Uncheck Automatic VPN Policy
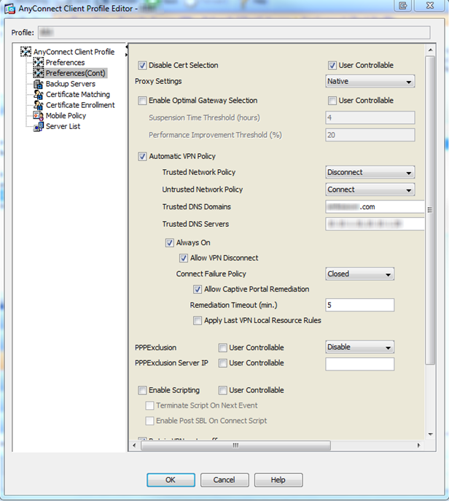The width and height of the screenshot is (449, 501). tap(142, 157)
